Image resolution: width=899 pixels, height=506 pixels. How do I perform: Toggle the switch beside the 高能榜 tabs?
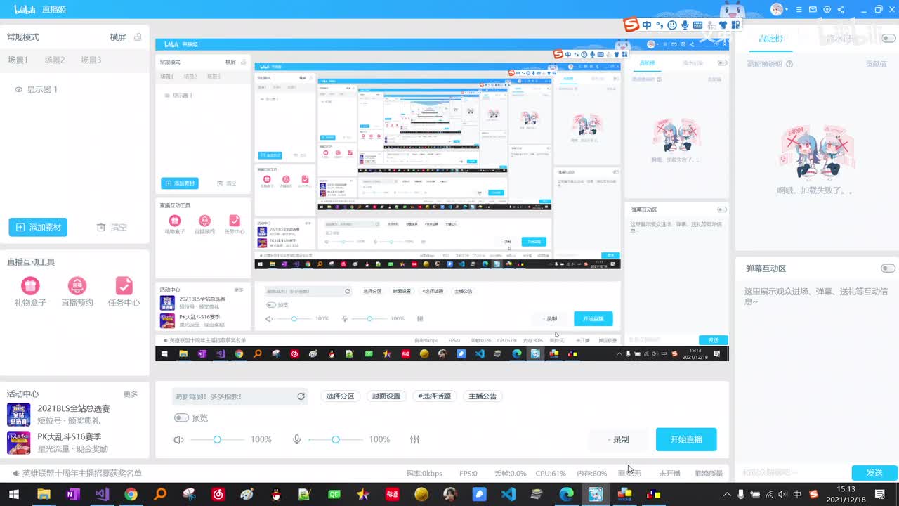click(x=888, y=38)
